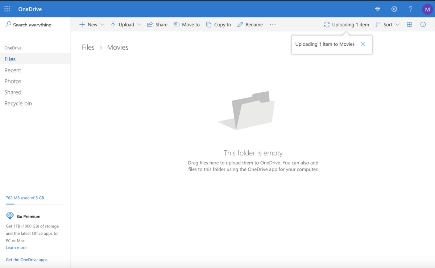Click the 'This folder is empty' text
The width and height of the screenshot is (435, 268).
pos(253,153)
